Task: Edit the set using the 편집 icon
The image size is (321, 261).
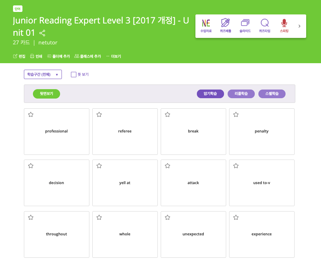Action: point(19,56)
